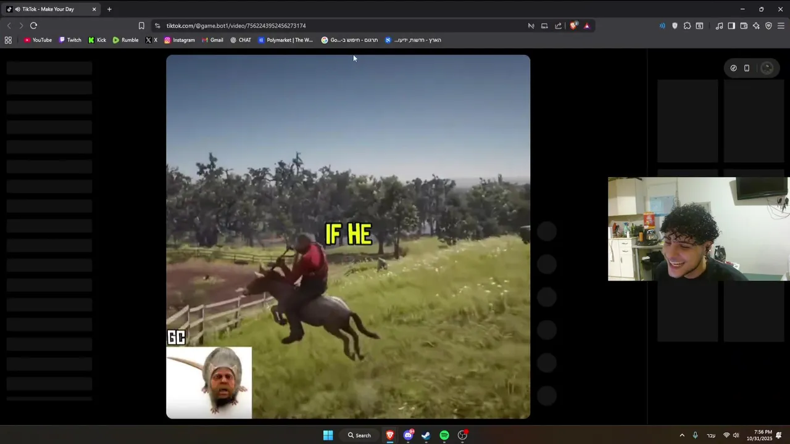Reload the TikTok page
Viewport: 790px width, 444px height.
click(x=33, y=26)
